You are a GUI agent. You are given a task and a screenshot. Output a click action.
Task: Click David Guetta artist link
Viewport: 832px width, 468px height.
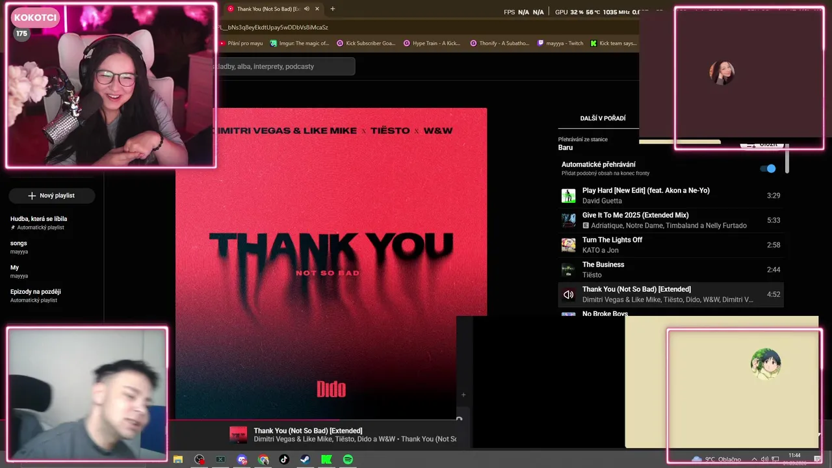602,201
